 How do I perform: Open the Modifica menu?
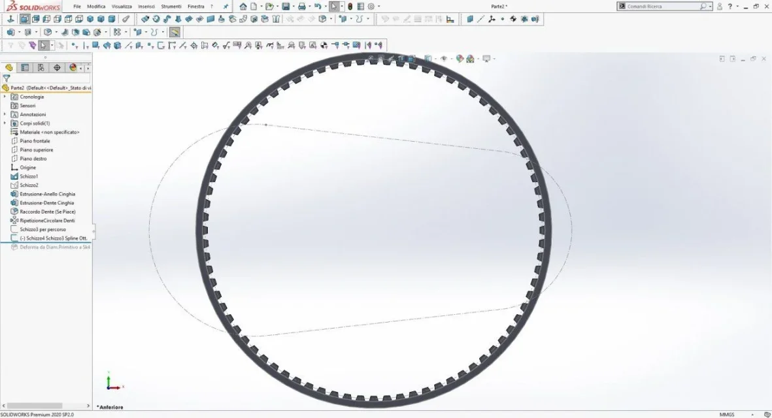click(x=96, y=7)
